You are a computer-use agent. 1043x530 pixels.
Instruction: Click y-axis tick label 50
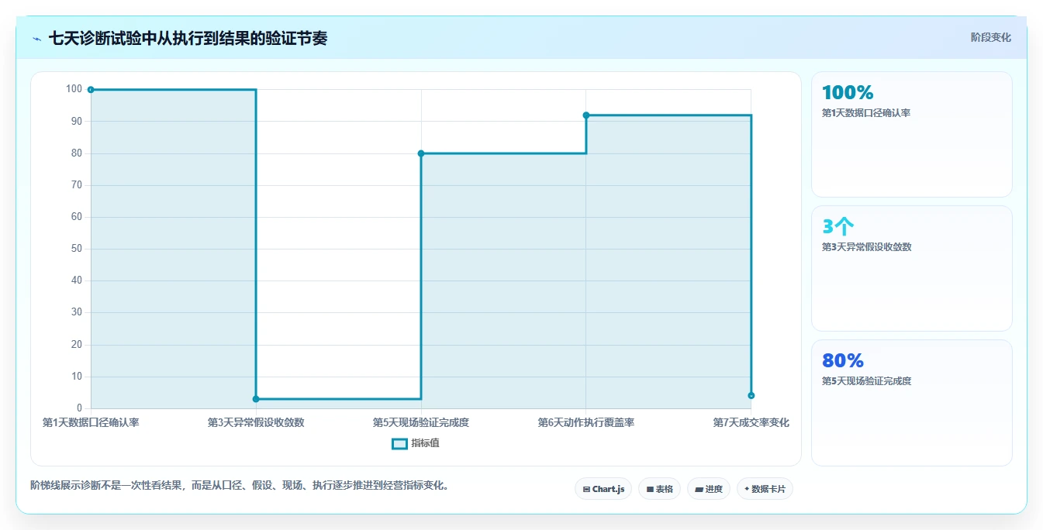coord(76,249)
